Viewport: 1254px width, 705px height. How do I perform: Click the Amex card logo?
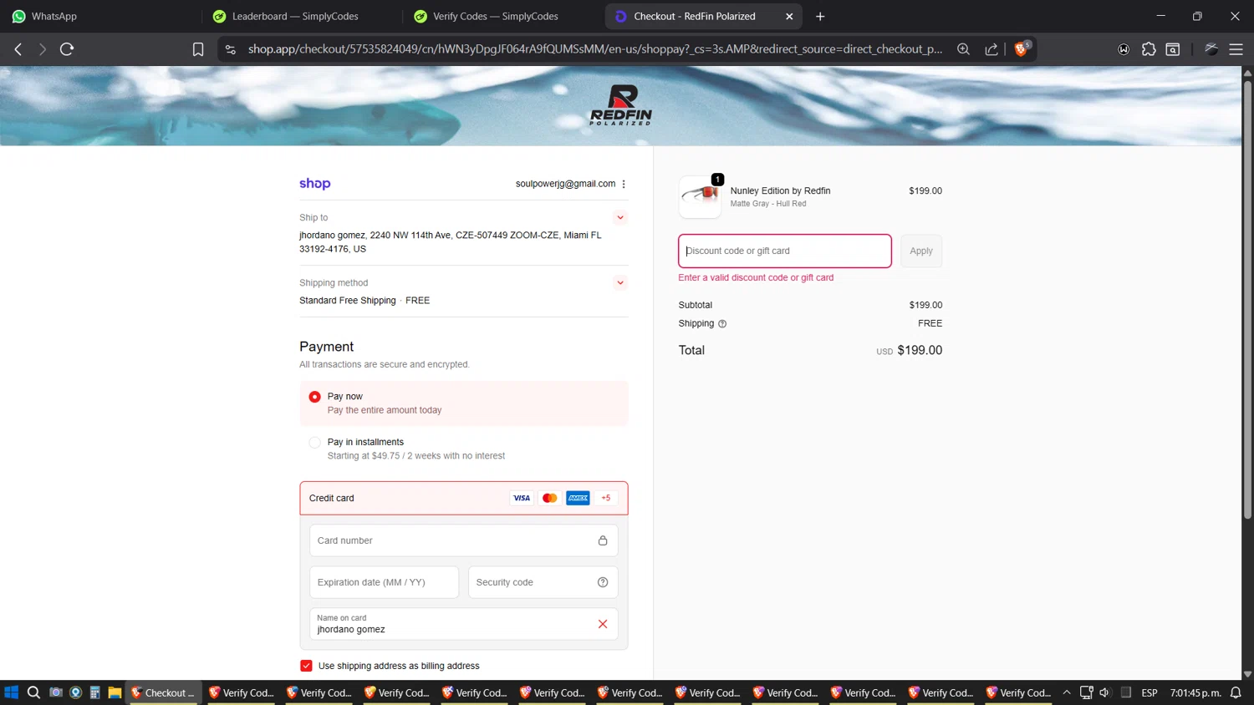click(x=578, y=498)
